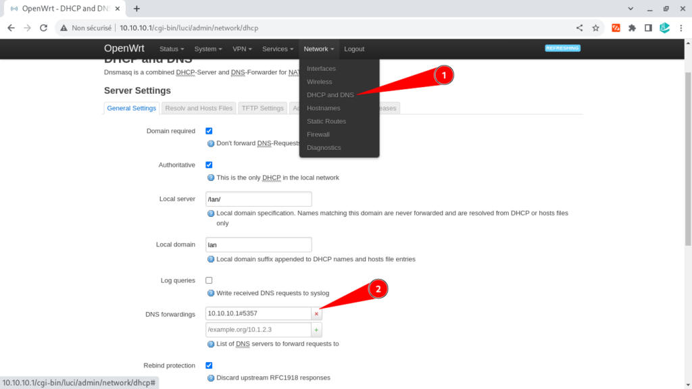
Task: Open the Chrome three-dot menu
Action: tap(681, 28)
